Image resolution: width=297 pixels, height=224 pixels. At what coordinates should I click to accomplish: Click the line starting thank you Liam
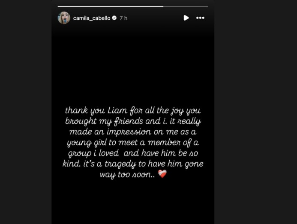(133, 111)
